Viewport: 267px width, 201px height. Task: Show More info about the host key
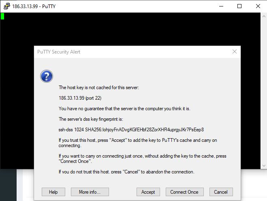[x=90, y=192]
